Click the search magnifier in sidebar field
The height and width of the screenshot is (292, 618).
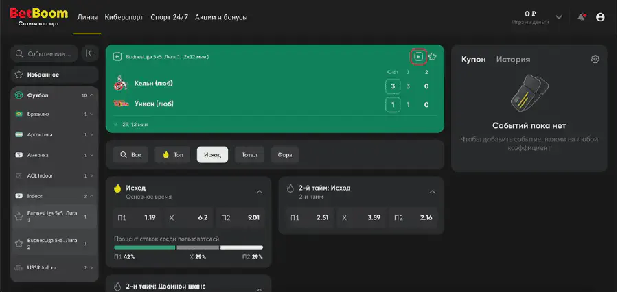(19, 53)
